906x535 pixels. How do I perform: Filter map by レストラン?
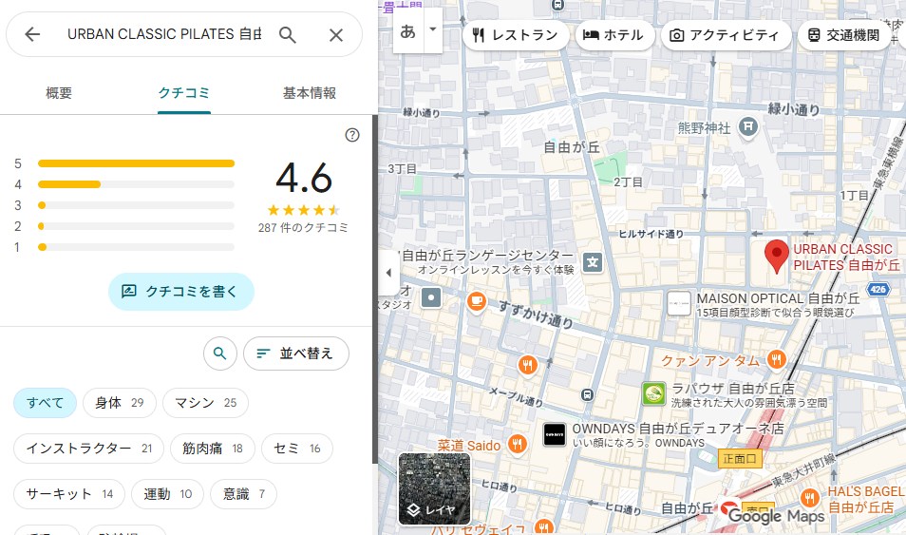click(516, 36)
